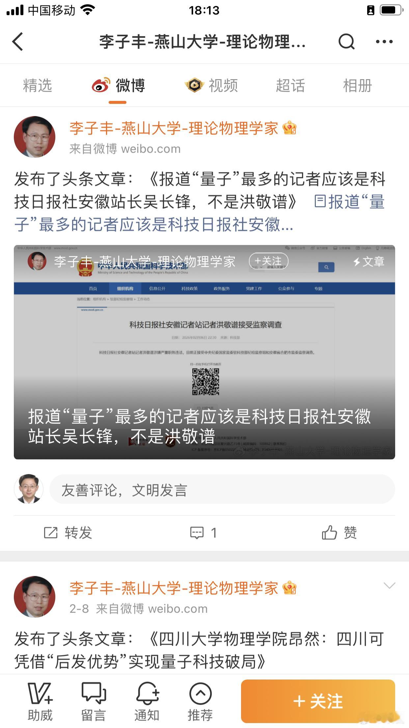
Task: Open the 相册 album tab
Action: [x=358, y=86]
